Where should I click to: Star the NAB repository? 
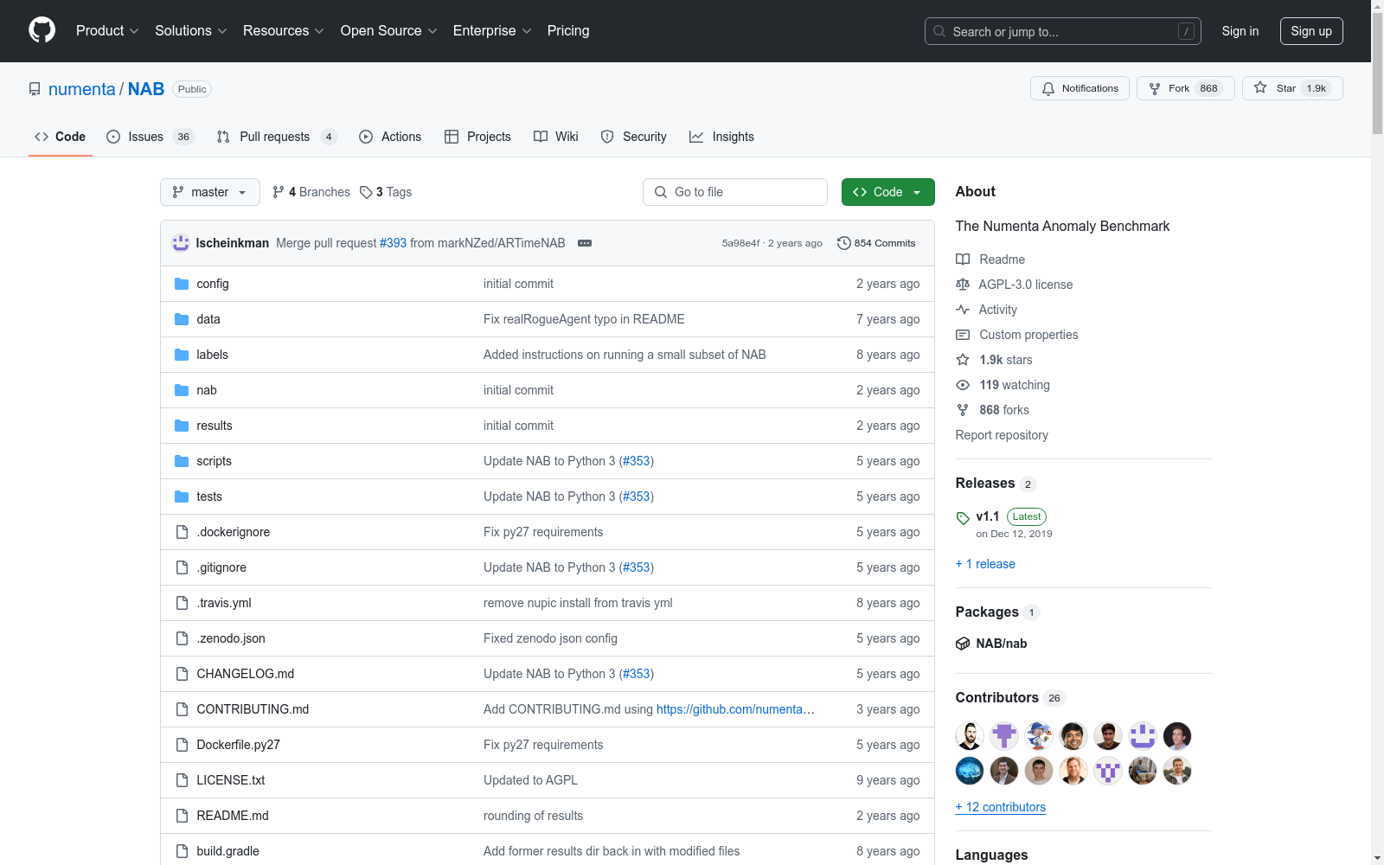1292,88
